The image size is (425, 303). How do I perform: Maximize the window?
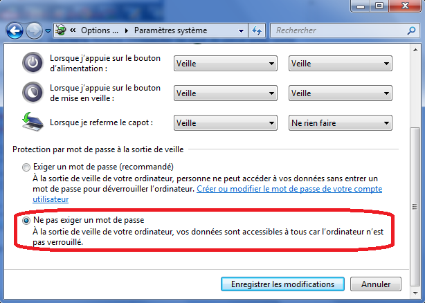tap(379, 6)
